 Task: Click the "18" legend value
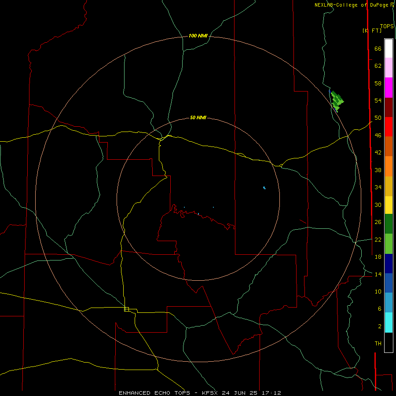[378, 257]
